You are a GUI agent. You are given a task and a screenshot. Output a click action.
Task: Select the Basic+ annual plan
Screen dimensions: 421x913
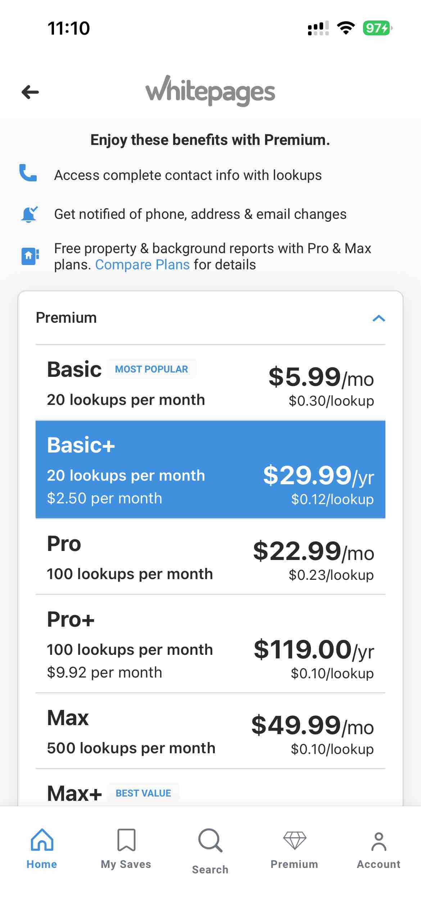point(210,469)
